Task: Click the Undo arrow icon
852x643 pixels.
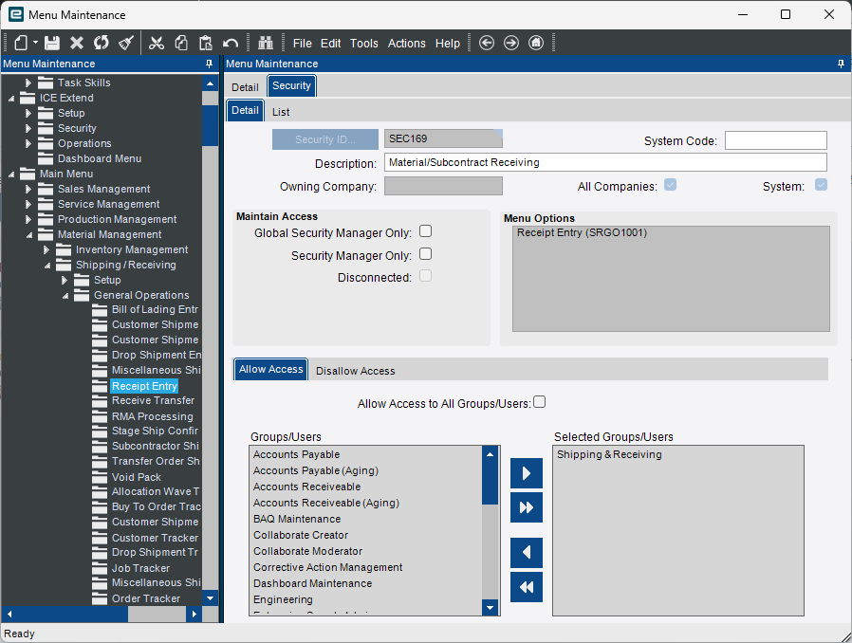Action: tap(231, 43)
